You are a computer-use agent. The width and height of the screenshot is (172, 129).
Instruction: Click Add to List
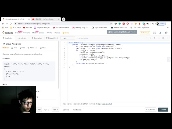pos(32,48)
